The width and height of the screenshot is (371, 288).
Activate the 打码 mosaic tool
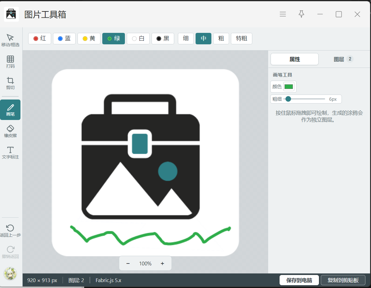coord(10,62)
